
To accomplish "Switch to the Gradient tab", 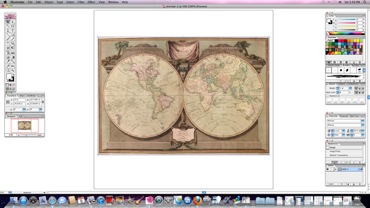I will coord(341,84).
